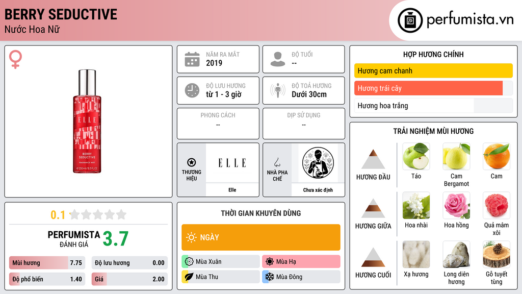Open the Táo green apple note image
Image resolution: width=522 pixels, height=294 pixels.
point(416,156)
